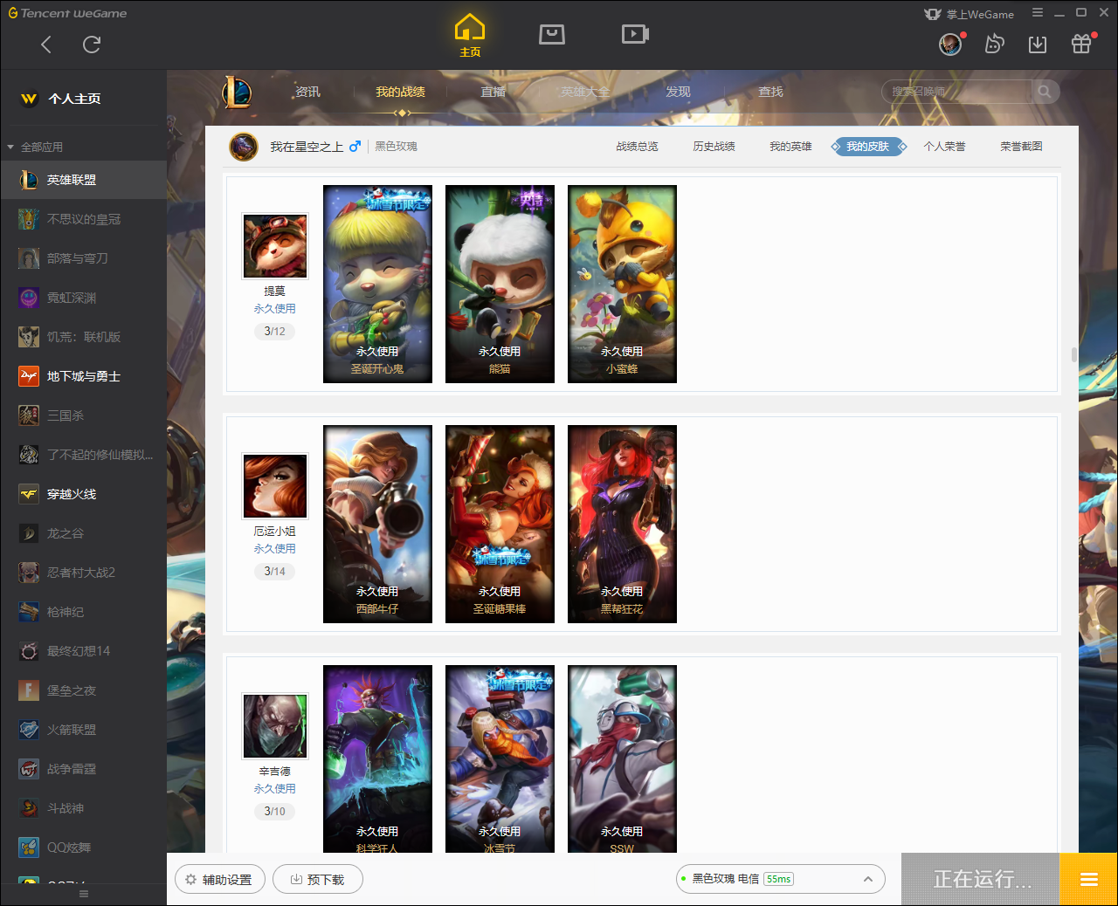Switch to 发现 tab
The width and height of the screenshot is (1118, 906).
tap(678, 92)
